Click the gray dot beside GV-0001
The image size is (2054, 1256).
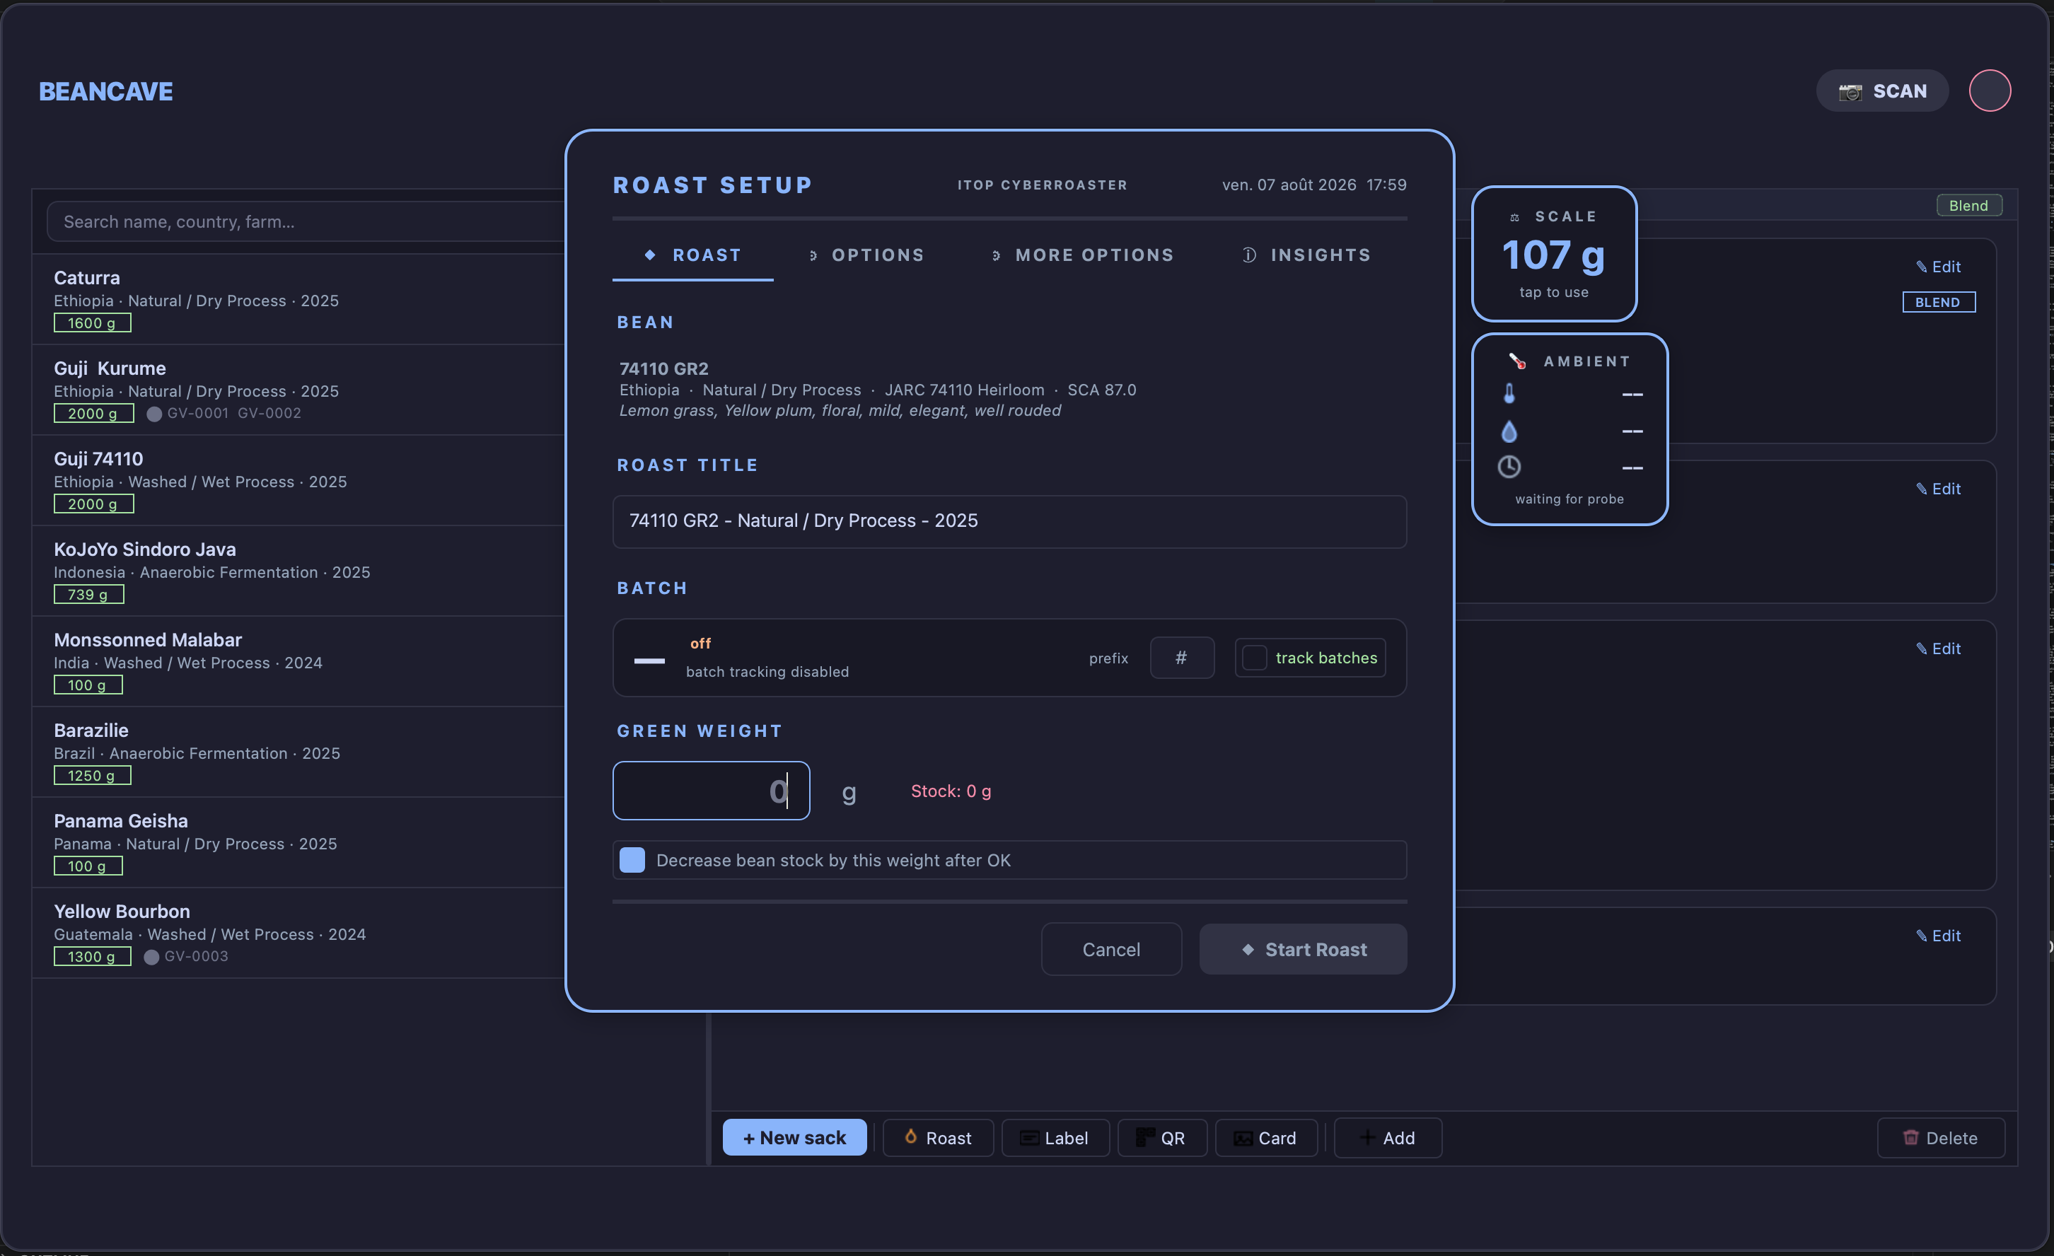click(153, 414)
